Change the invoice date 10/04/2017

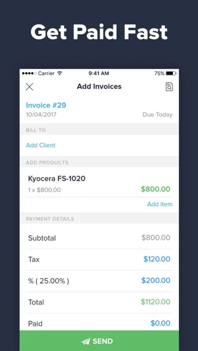(41, 115)
